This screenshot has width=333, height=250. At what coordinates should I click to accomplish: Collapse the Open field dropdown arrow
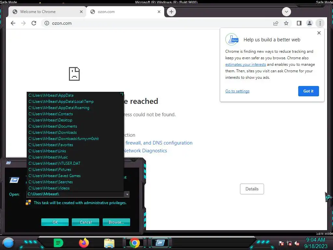point(127,194)
